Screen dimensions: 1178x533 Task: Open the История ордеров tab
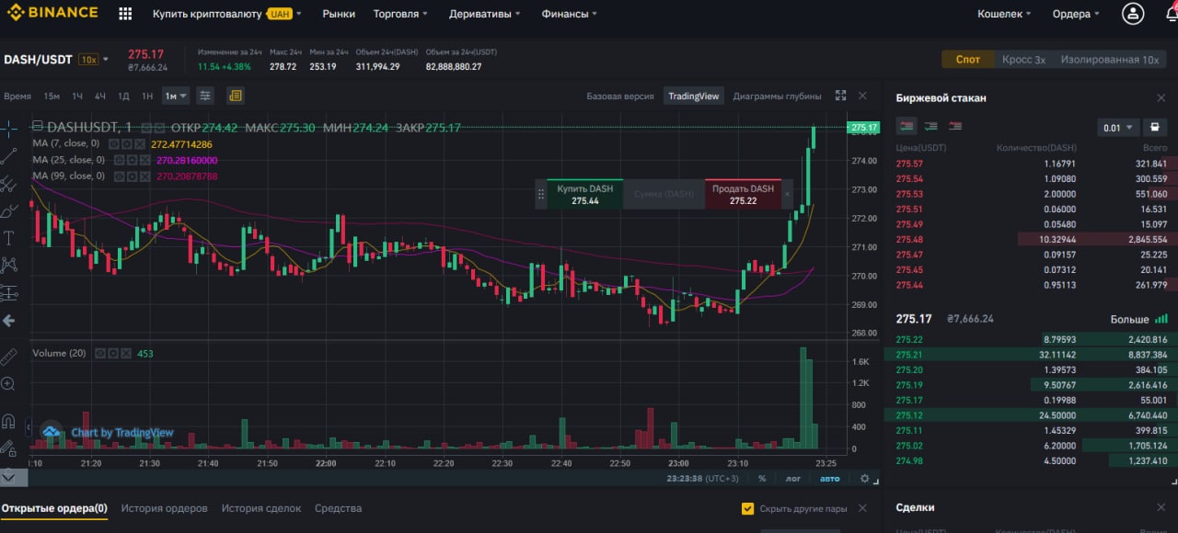coord(164,508)
